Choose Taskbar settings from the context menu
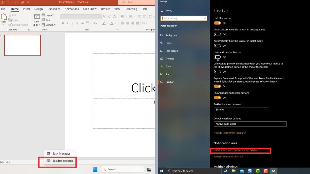The height and width of the screenshot is (174, 310). pyautogui.click(x=60, y=161)
